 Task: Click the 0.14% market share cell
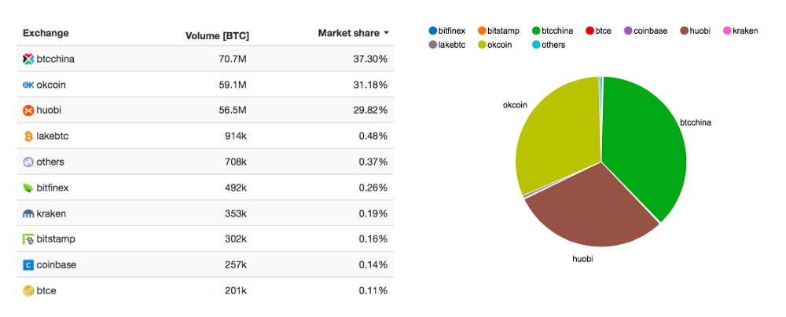[x=373, y=265]
